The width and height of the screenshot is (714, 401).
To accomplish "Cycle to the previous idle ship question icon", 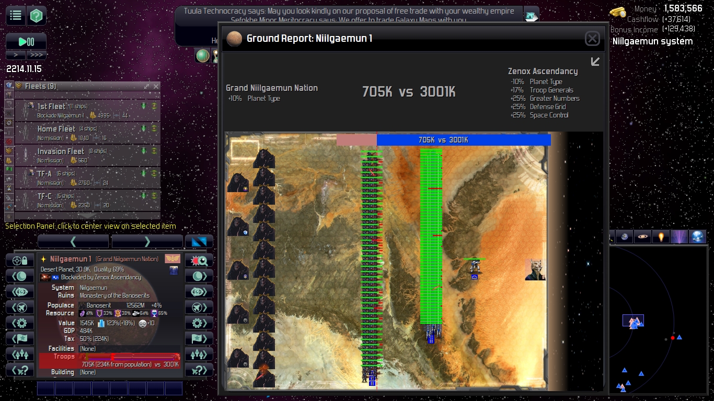I will coord(20,370).
